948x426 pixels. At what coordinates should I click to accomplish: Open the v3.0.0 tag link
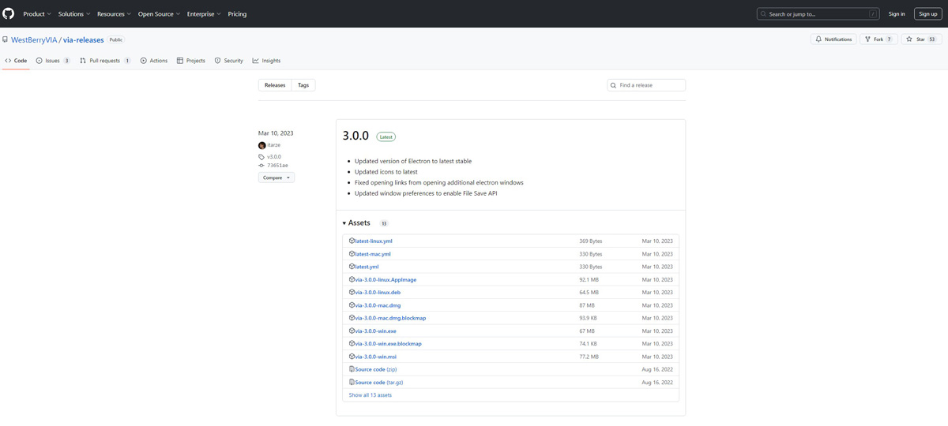pyautogui.click(x=274, y=157)
